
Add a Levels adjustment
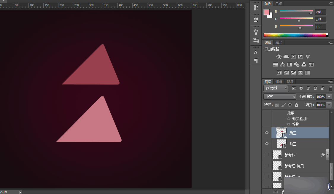(x=286, y=56)
